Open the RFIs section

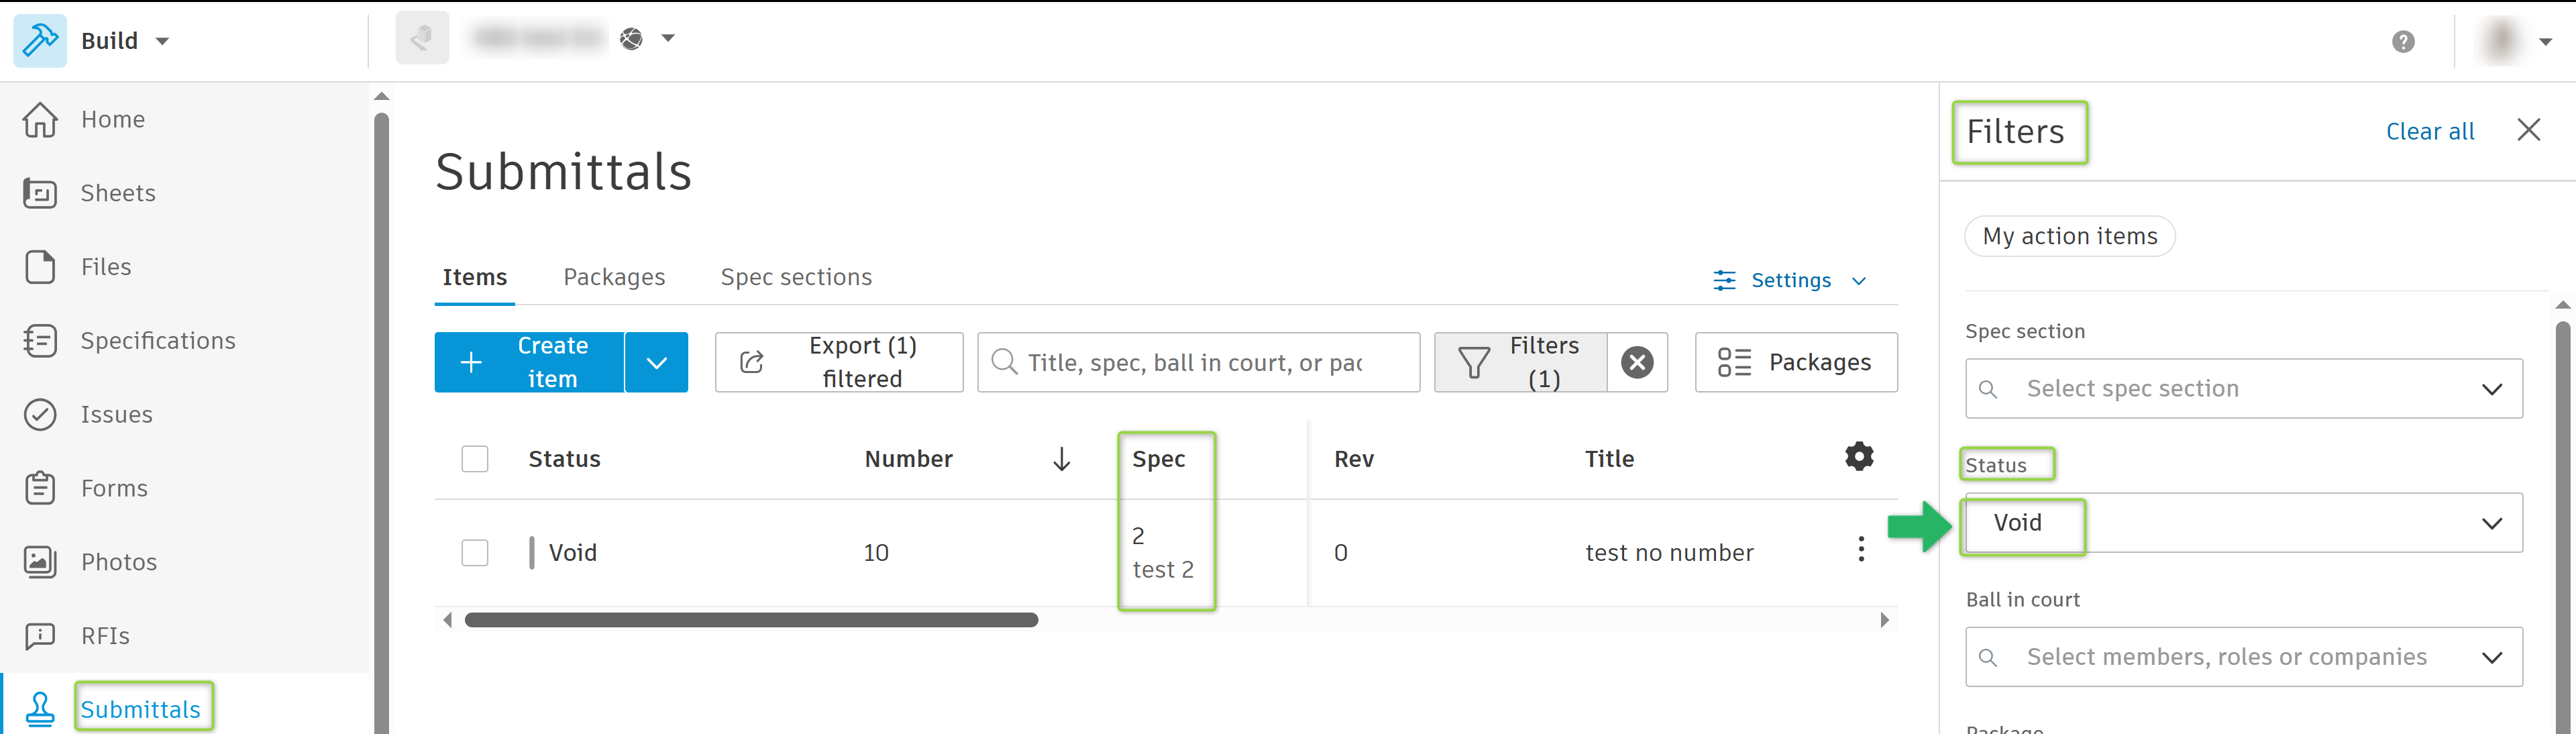tap(105, 636)
